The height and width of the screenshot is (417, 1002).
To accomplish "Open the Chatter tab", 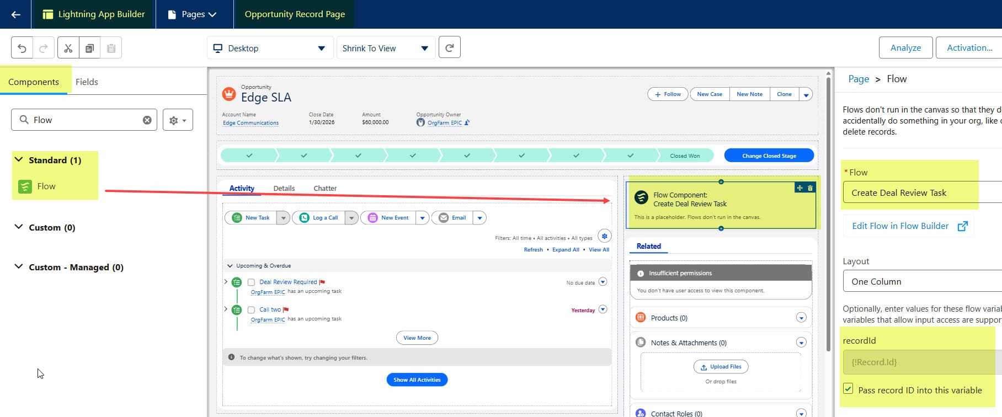I will 325,188.
